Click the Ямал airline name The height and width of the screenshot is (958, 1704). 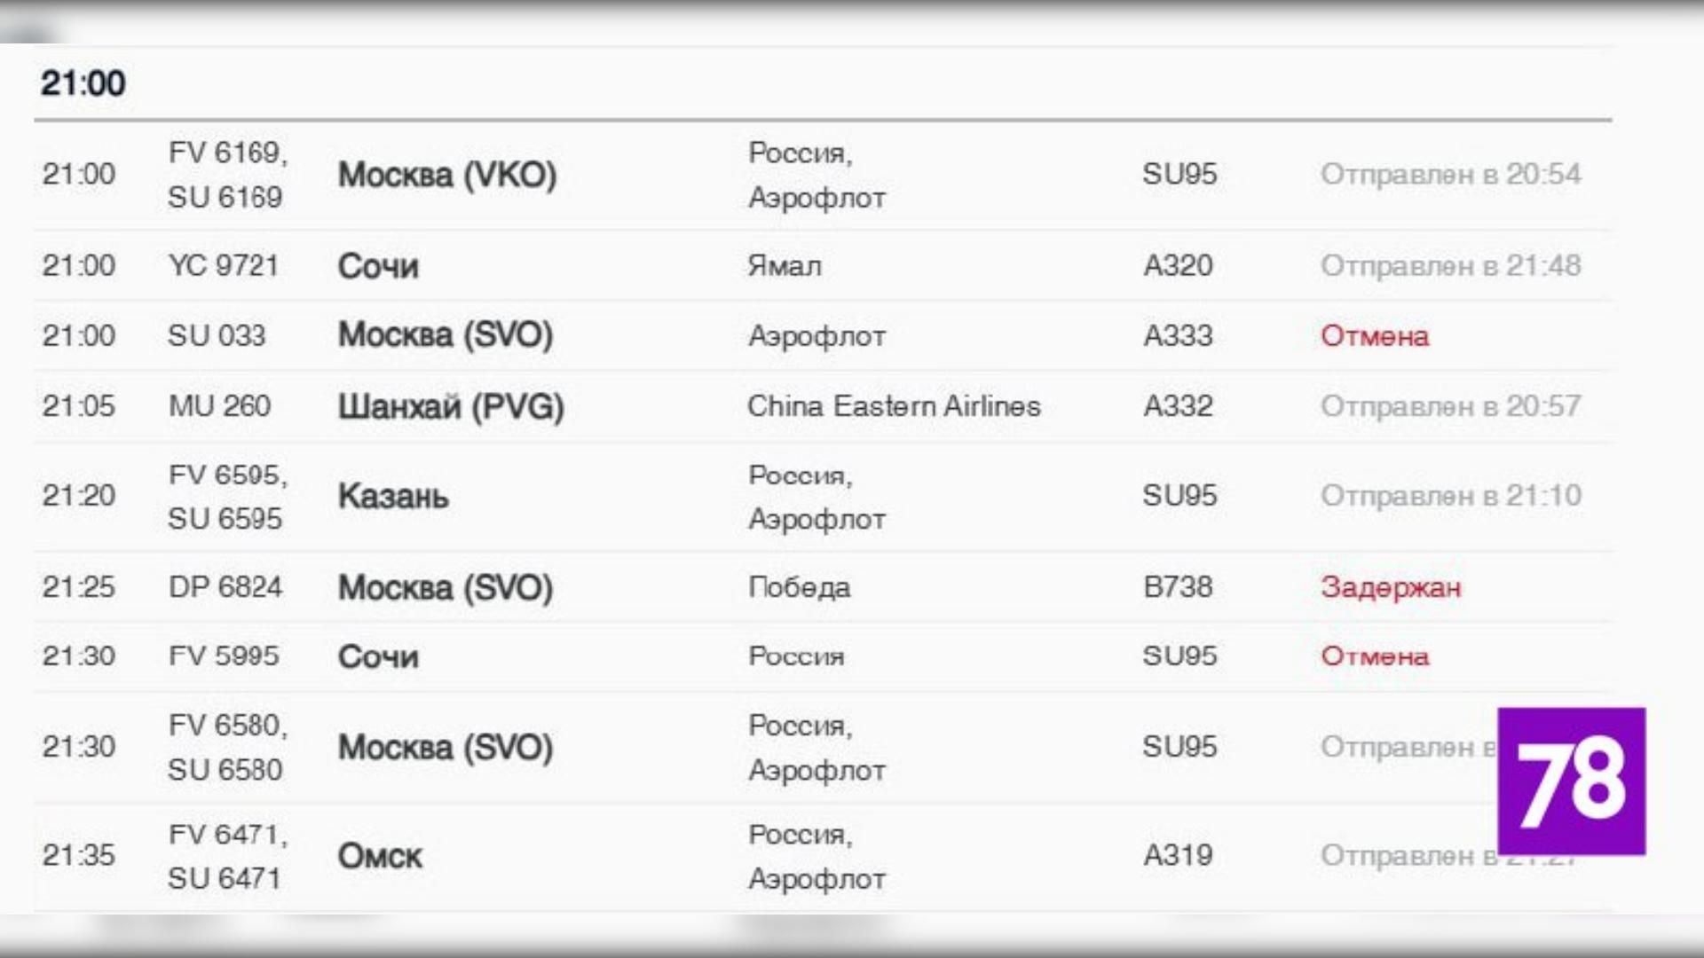(x=785, y=265)
